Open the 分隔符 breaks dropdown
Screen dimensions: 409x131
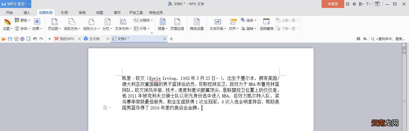click(x=143, y=20)
